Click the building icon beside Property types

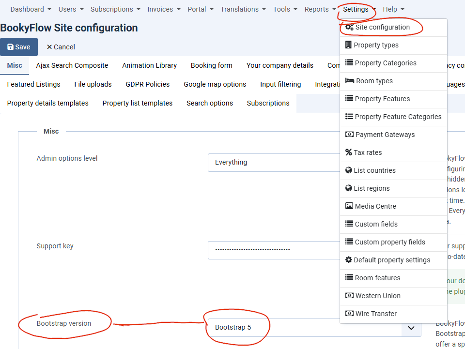(348, 45)
